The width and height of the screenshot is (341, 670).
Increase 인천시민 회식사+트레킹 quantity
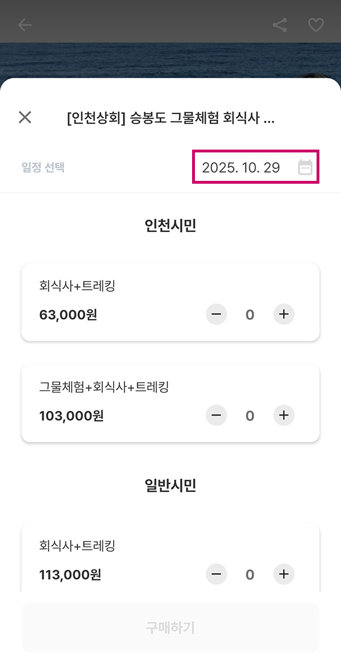click(284, 314)
